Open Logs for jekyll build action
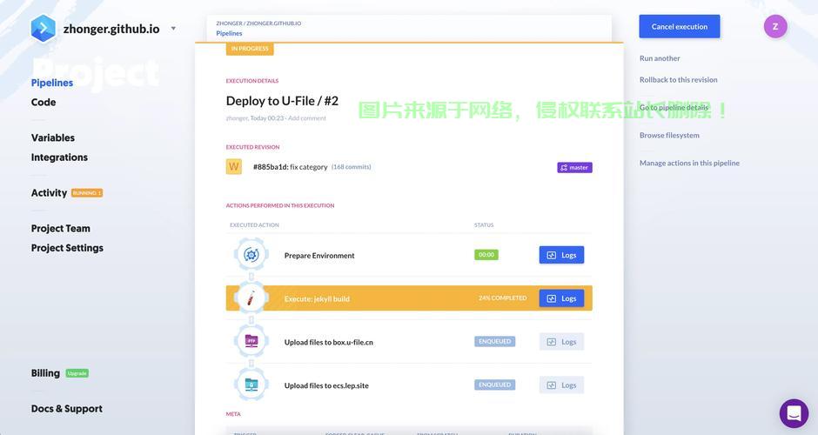Screen dimensions: 818x435 tap(561, 298)
